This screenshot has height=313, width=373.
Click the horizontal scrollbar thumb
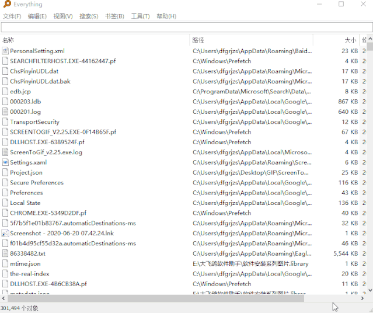click(x=155, y=298)
